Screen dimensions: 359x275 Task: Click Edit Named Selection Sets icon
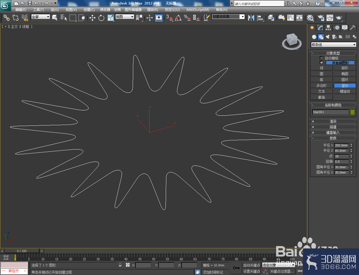tap(206, 18)
